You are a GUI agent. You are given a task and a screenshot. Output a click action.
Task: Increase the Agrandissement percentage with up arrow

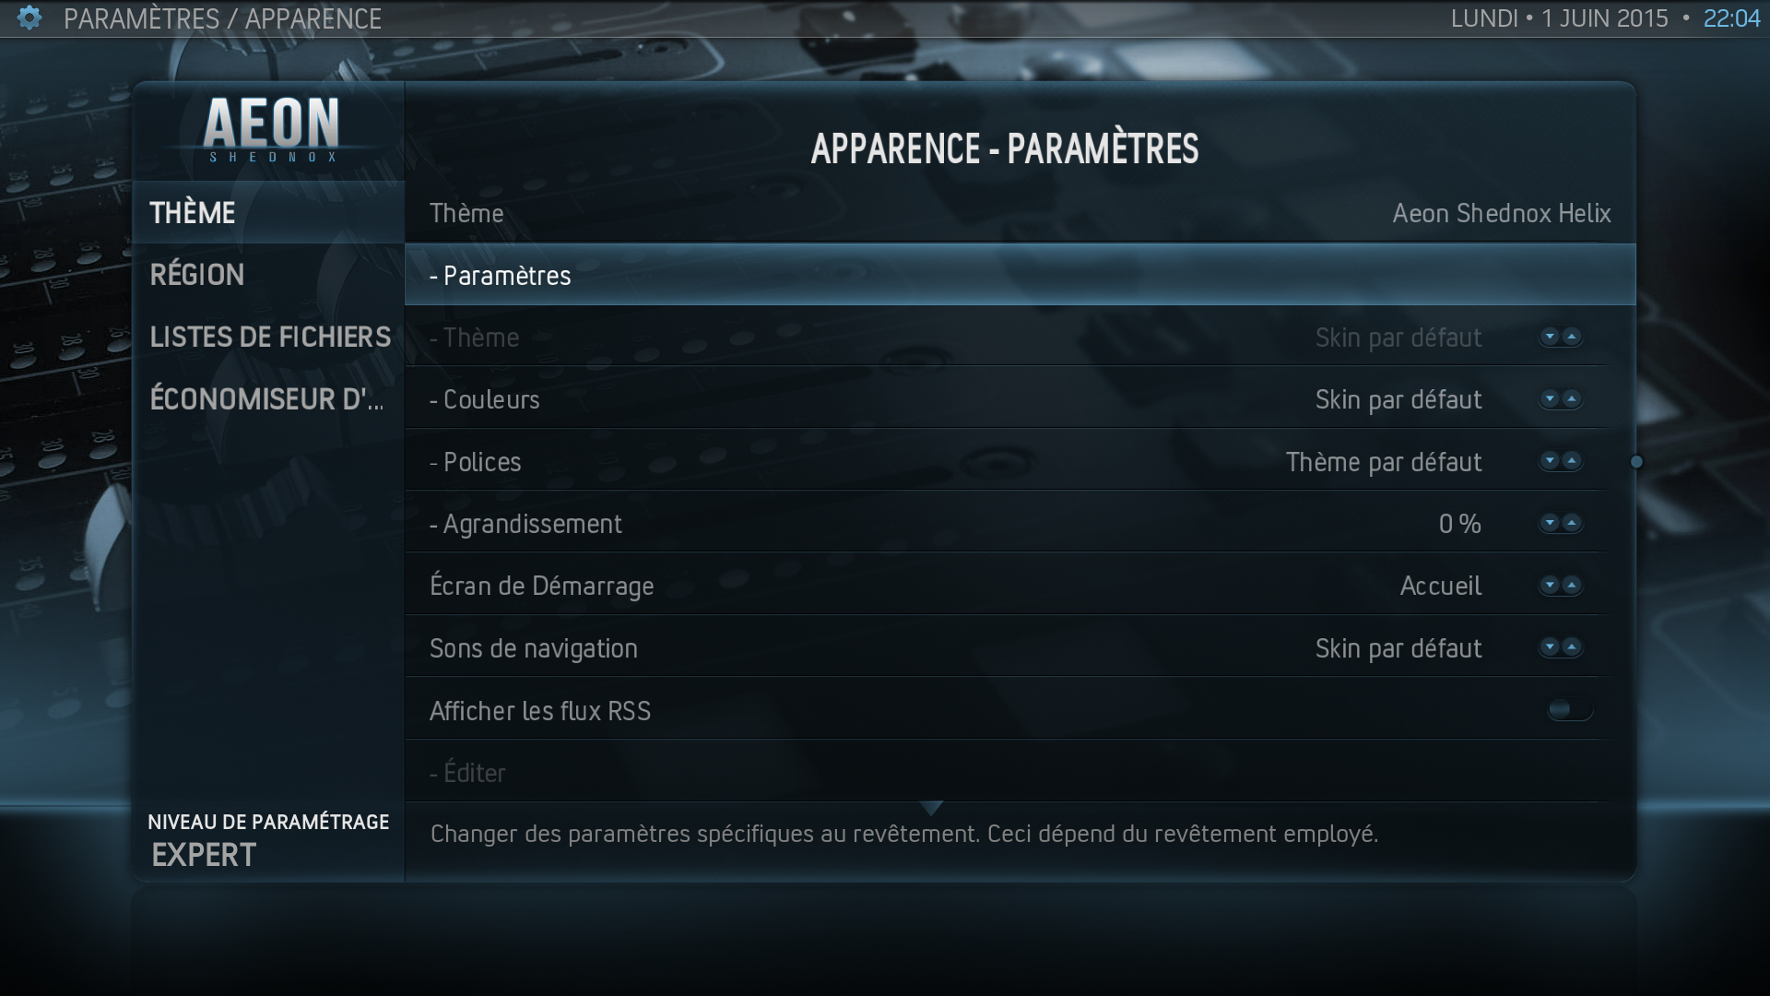(1572, 523)
